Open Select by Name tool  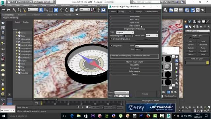[46, 10]
